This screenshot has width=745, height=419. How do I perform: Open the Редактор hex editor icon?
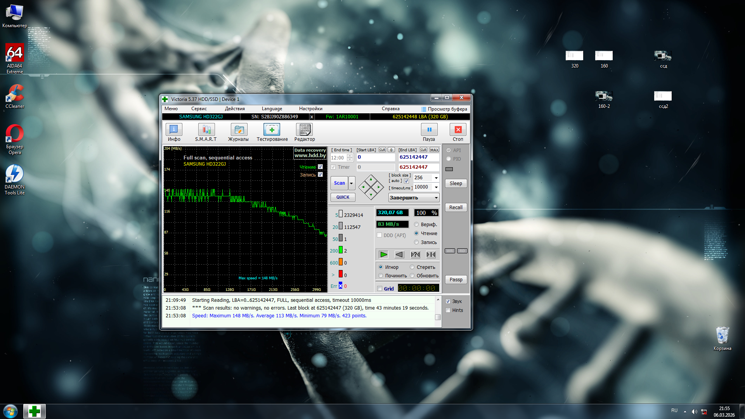coord(304,130)
